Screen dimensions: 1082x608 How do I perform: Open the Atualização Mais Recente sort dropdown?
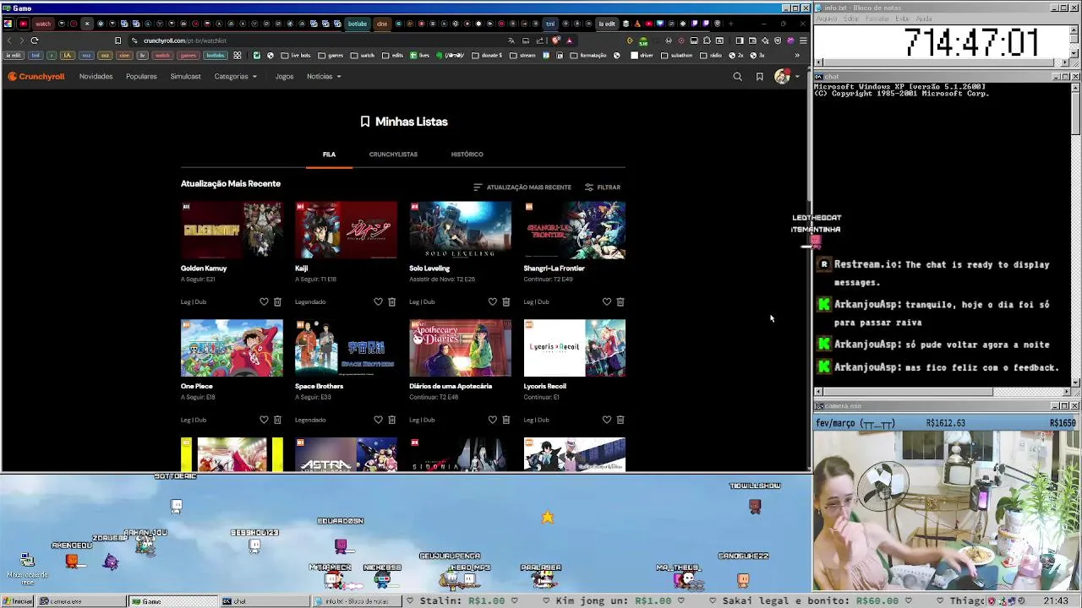[522, 187]
